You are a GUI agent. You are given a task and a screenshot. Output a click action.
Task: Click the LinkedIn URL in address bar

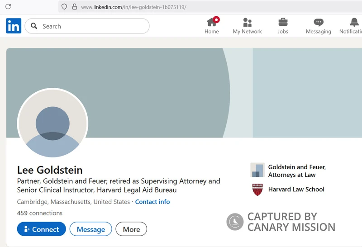pyautogui.click(x=133, y=7)
